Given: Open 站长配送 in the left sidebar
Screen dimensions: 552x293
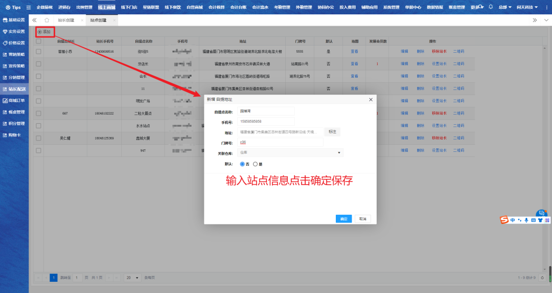Looking at the screenshot, I should tap(16, 89).
